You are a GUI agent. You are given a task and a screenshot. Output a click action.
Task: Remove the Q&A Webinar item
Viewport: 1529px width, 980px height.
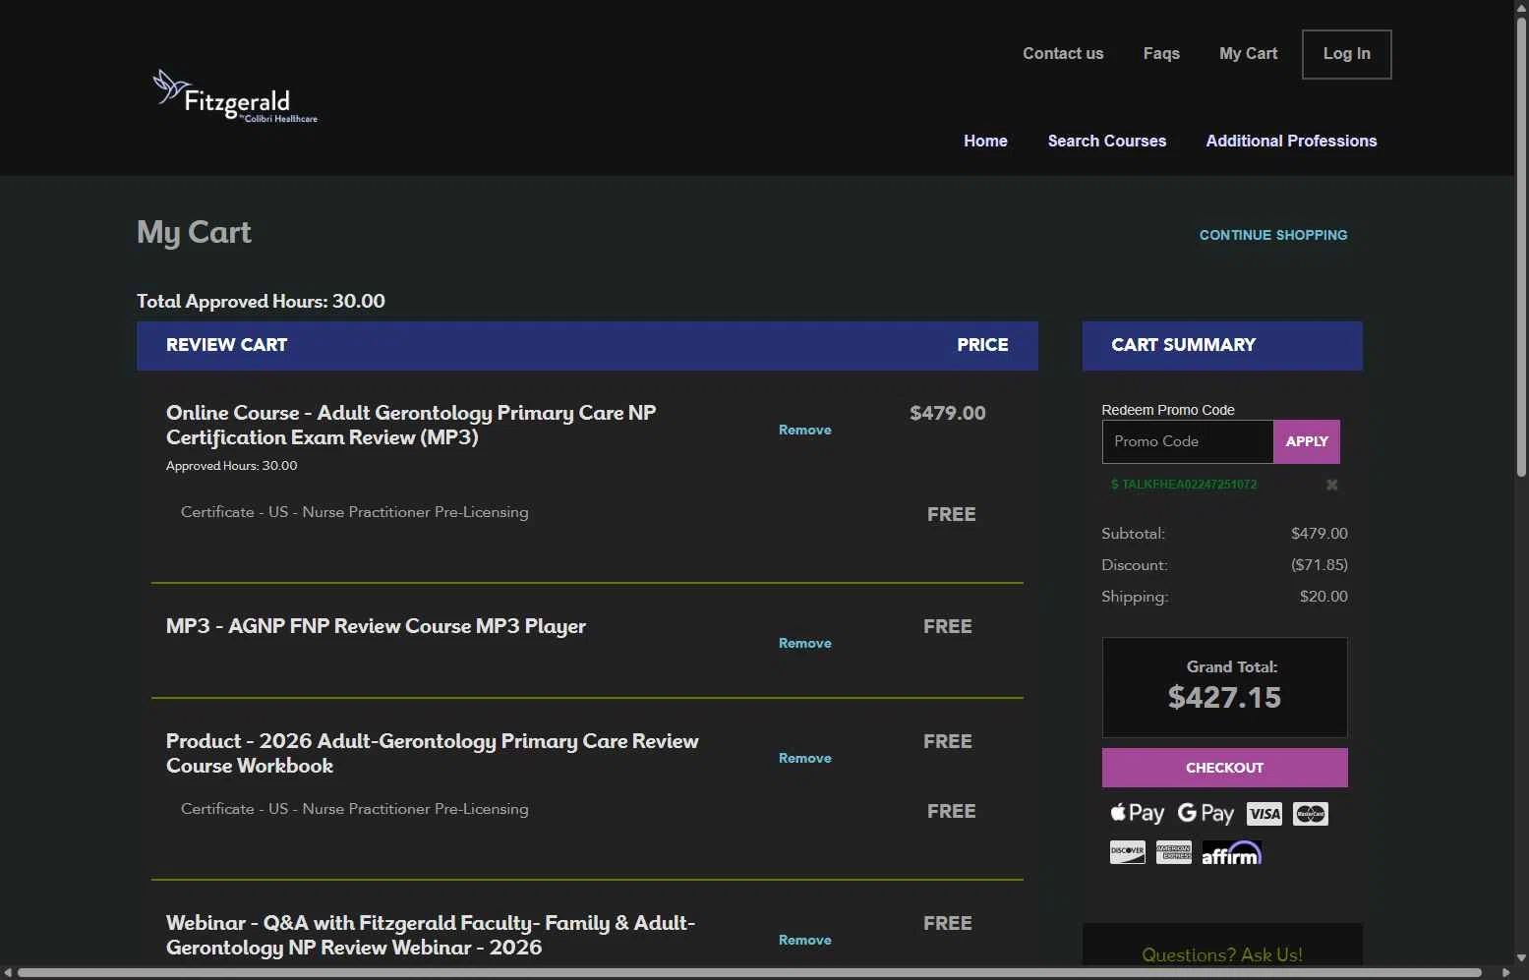805,940
